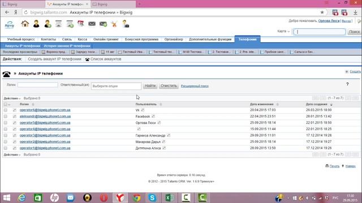This screenshot has height=203, width=362.
Task: Click Поиск button beside the top search
Action: click(x=355, y=32)
